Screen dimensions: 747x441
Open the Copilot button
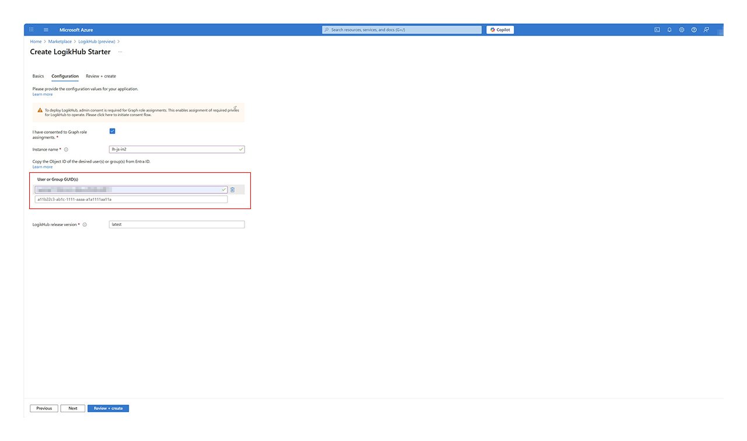(x=500, y=30)
